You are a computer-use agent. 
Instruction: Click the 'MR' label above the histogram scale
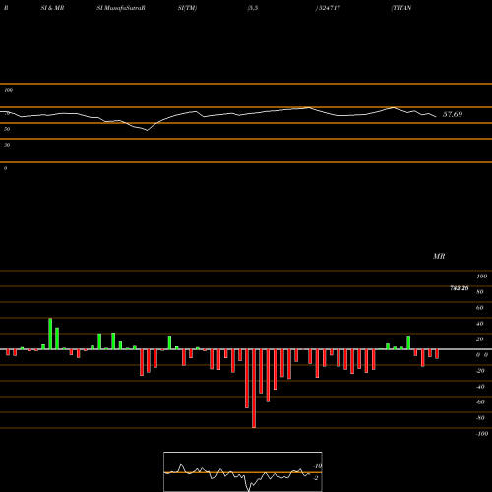point(439,256)
